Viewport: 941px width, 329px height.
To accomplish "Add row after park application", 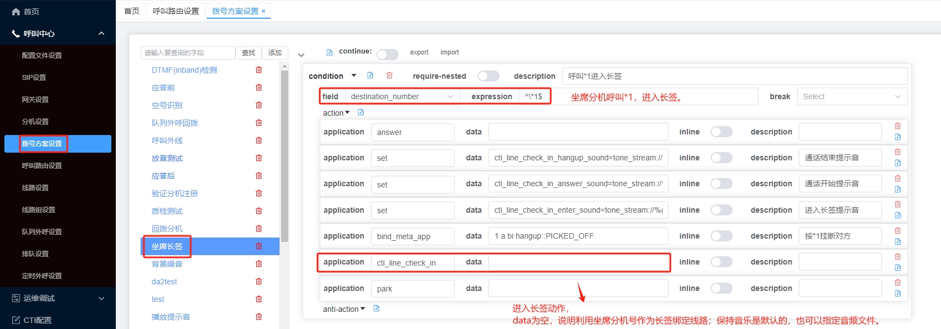I will pyautogui.click(x=897, y=294).
